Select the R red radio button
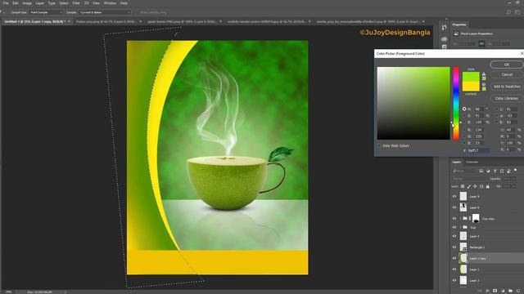The height and width of the screenshot is (294, 524). (464, 130)
